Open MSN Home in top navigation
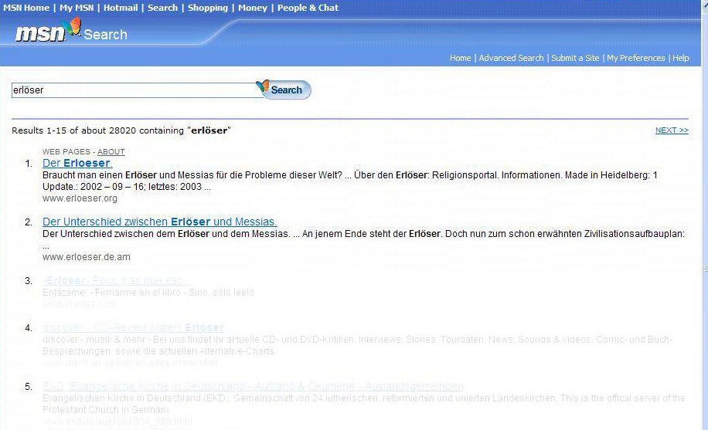Image resolution: width=708 pixels, height=430 pixels. pos(26,8)
